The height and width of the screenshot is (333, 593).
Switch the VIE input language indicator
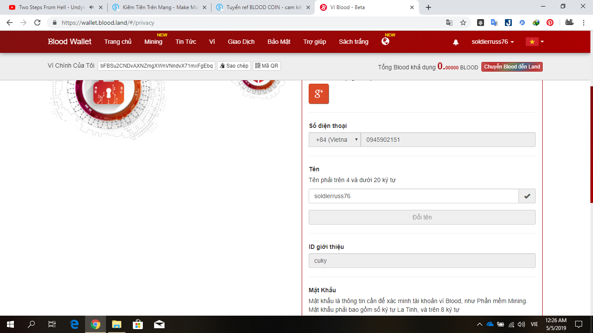(534, 324)
